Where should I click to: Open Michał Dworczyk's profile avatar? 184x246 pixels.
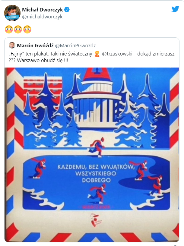point(12,13)
